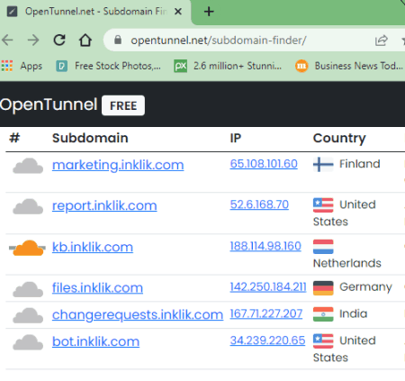The height and width of the screenshot is (381, 405).
Task: Click the OpenTunnel logo text
Action: point(49,104)
